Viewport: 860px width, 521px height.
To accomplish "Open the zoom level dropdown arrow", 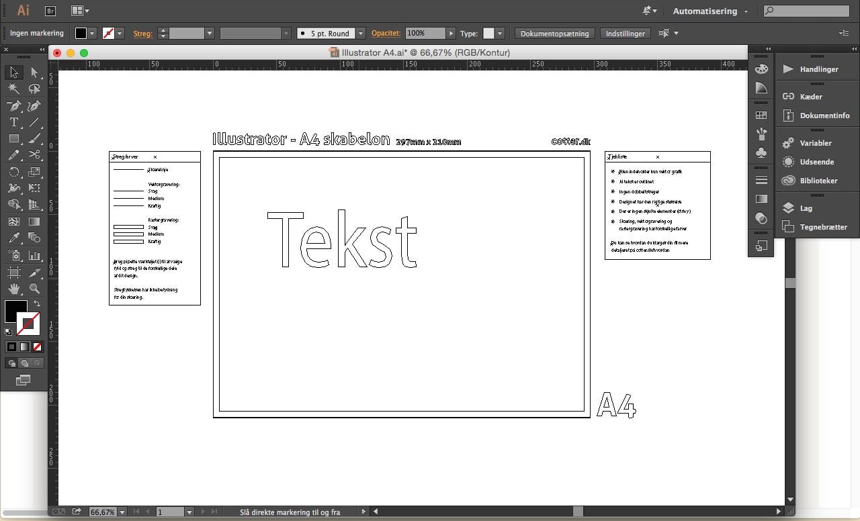I will tap(122, 512).
